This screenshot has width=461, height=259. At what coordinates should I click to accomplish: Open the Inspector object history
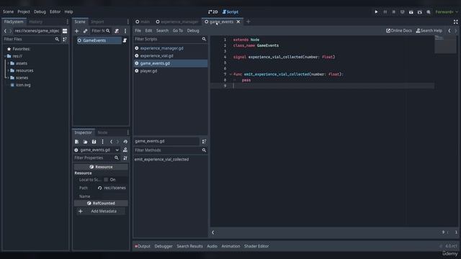tap(125, 142)
